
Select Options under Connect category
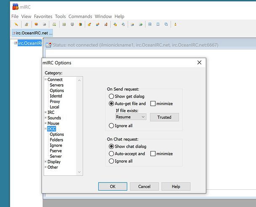57,90
